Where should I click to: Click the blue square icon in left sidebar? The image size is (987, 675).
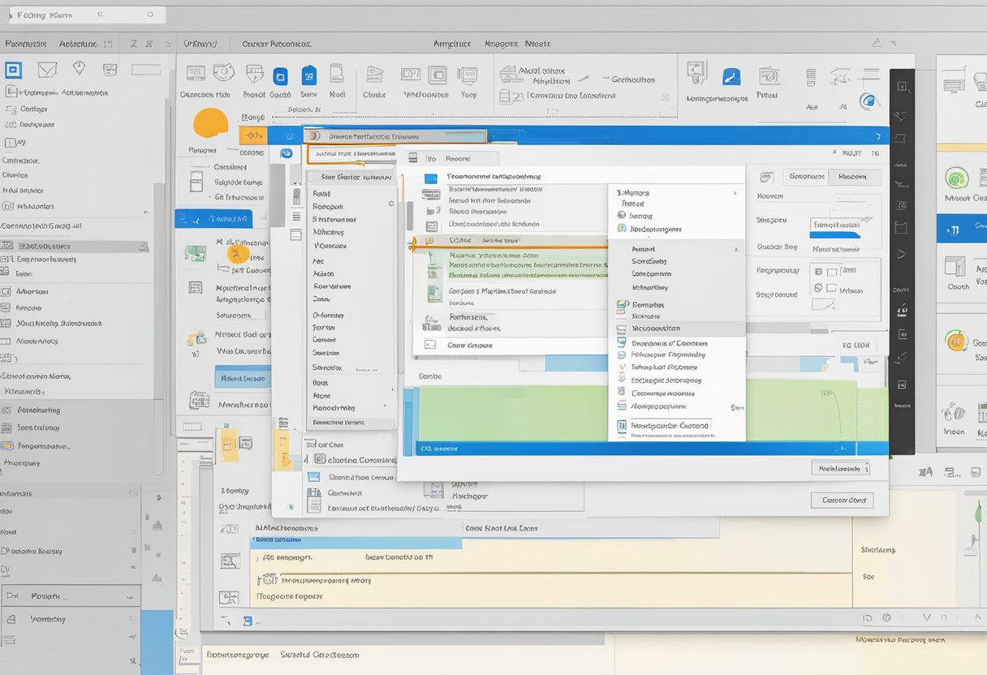pos(14,70)
